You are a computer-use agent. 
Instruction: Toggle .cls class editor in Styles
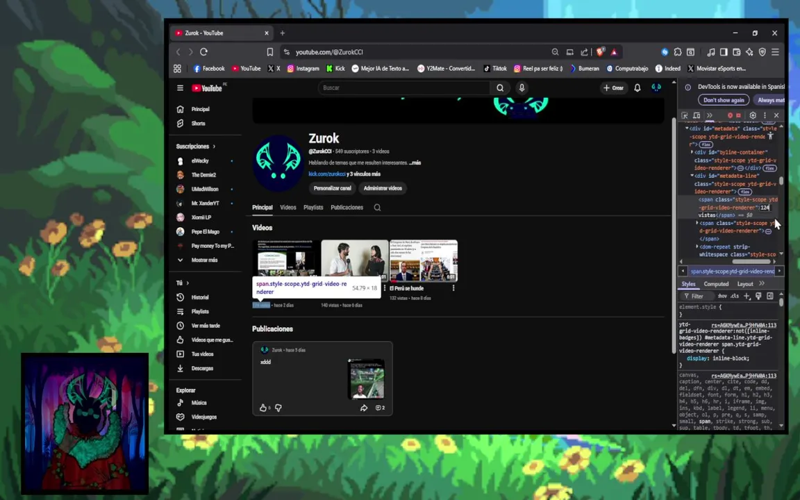tap(735, 296)
